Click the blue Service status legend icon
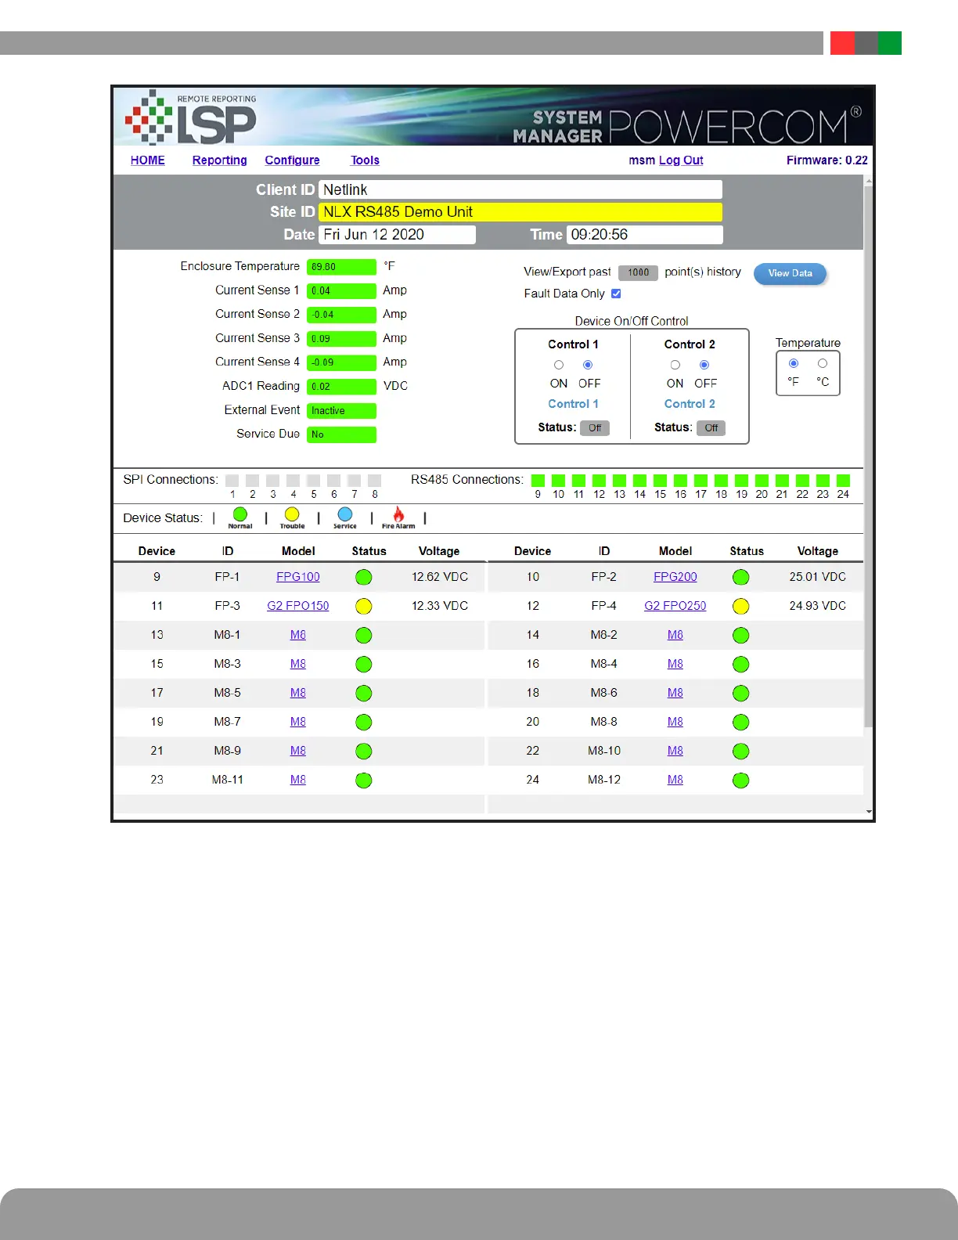The width and height of the screenshot is (958, 1240). point(344,514)
